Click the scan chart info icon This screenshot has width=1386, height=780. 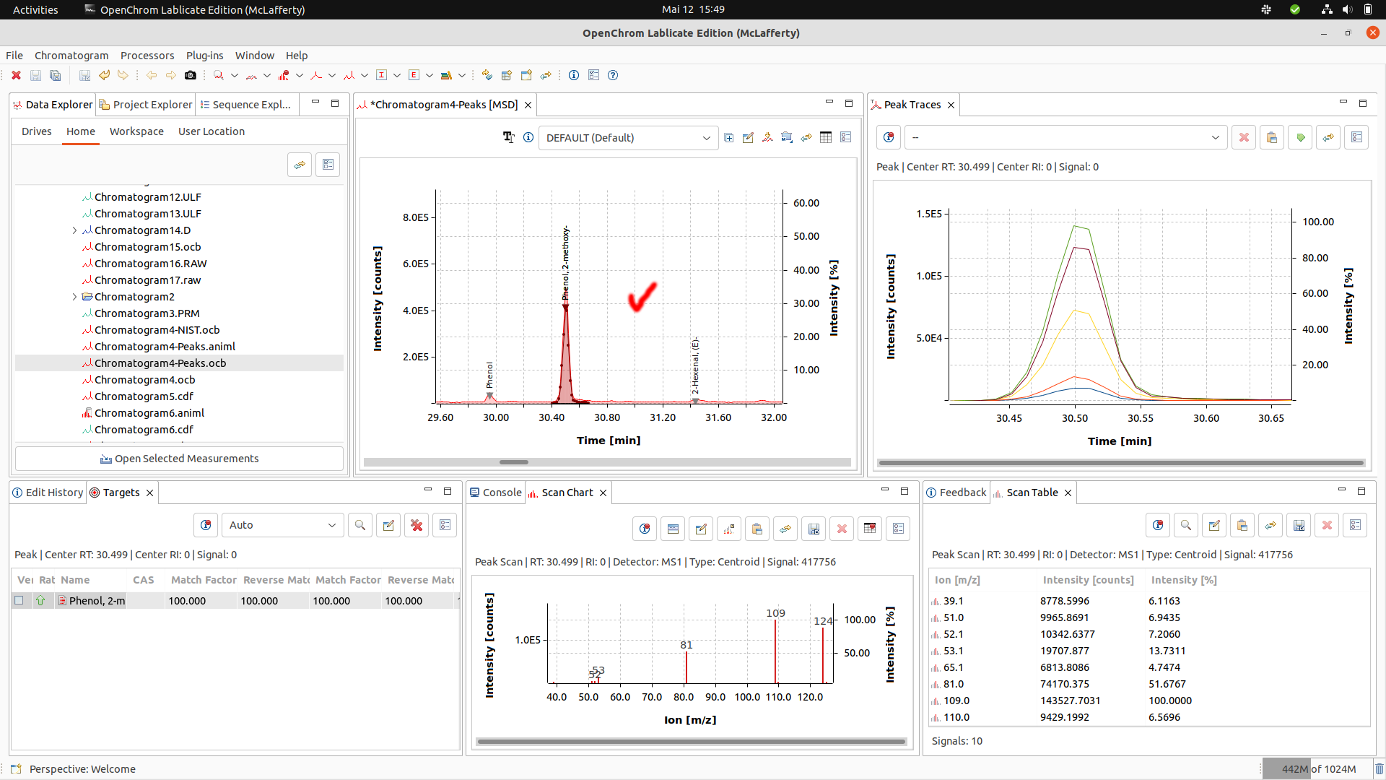point(644,528)
